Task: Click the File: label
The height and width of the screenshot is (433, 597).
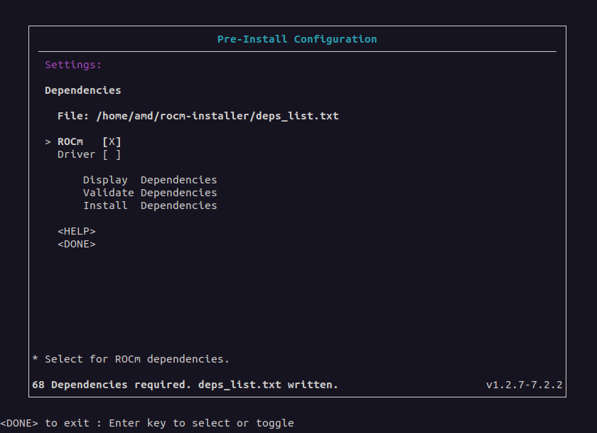Action: tap(73, 116)
